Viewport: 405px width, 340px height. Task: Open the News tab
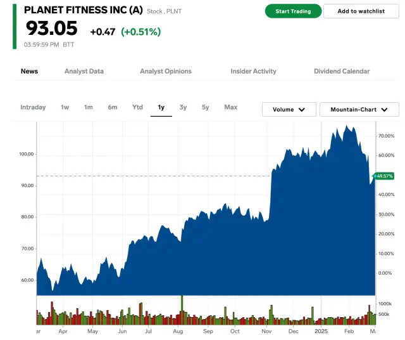click(x=29, y=72)
